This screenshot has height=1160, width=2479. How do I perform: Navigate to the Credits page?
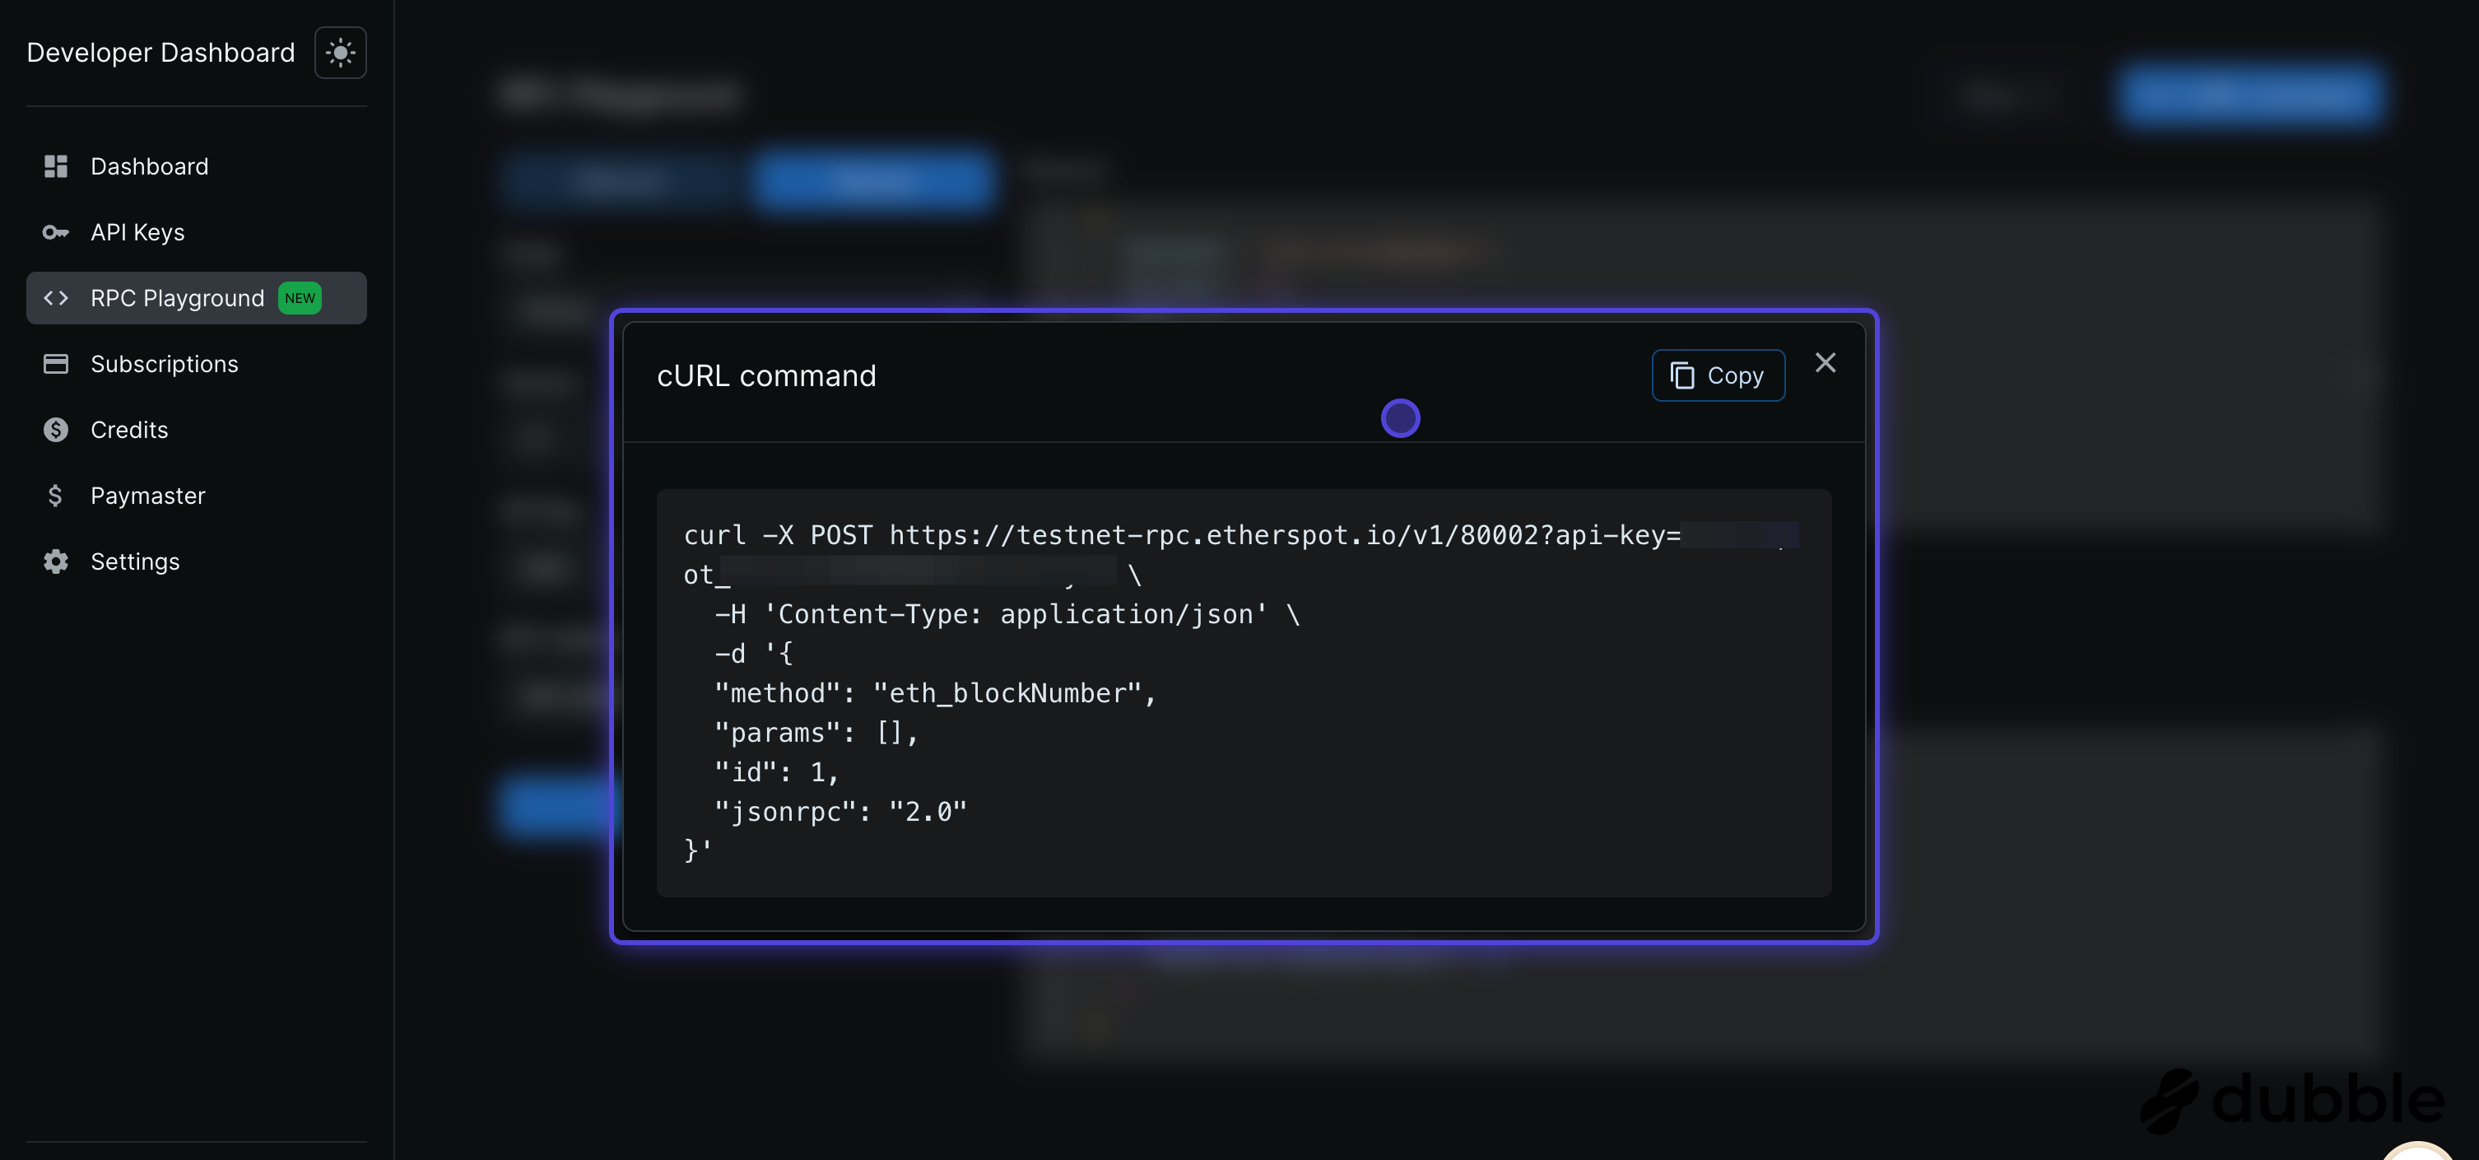point(129,430)
